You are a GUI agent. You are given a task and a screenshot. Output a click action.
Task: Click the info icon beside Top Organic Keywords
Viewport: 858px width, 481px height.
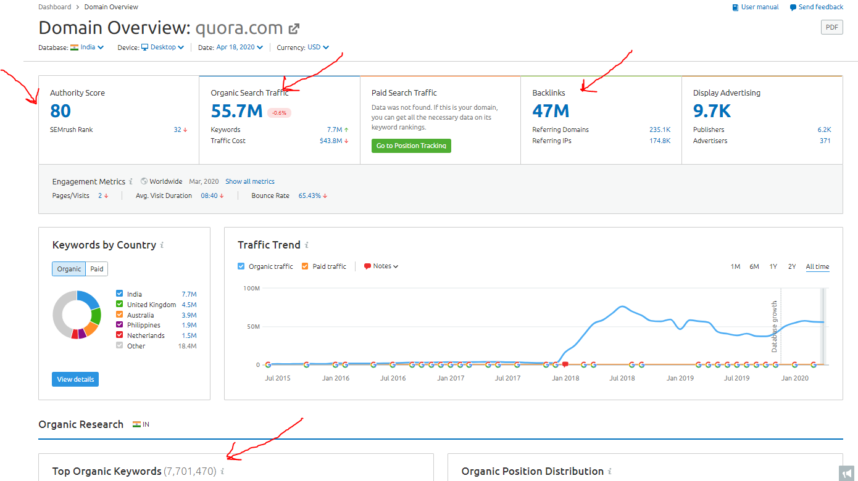coord(222,471)
